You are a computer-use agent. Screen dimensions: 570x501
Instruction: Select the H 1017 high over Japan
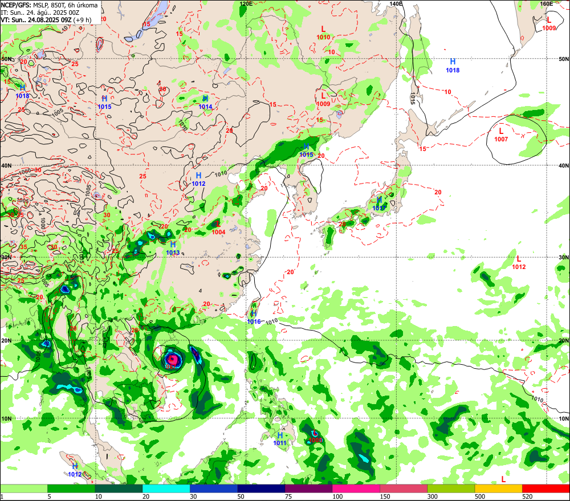pos(379,204)
